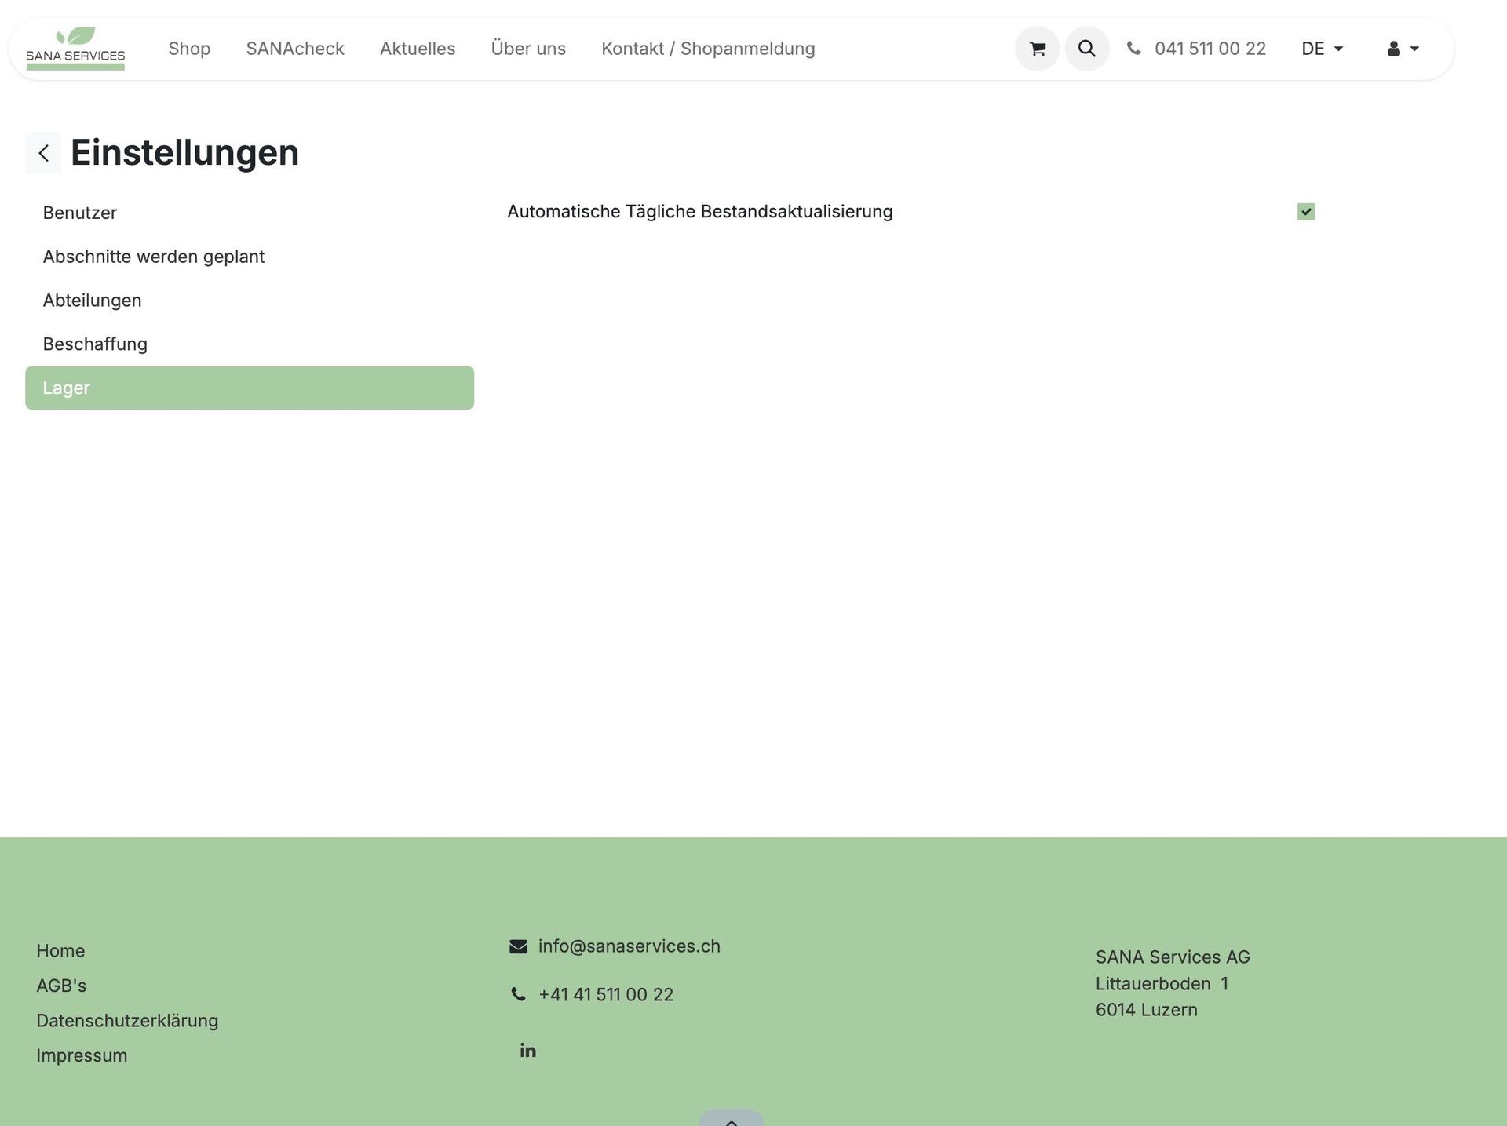Navigate to Über uns
This screenshot has width=1507, height=1126.
(x=528, y=49)
